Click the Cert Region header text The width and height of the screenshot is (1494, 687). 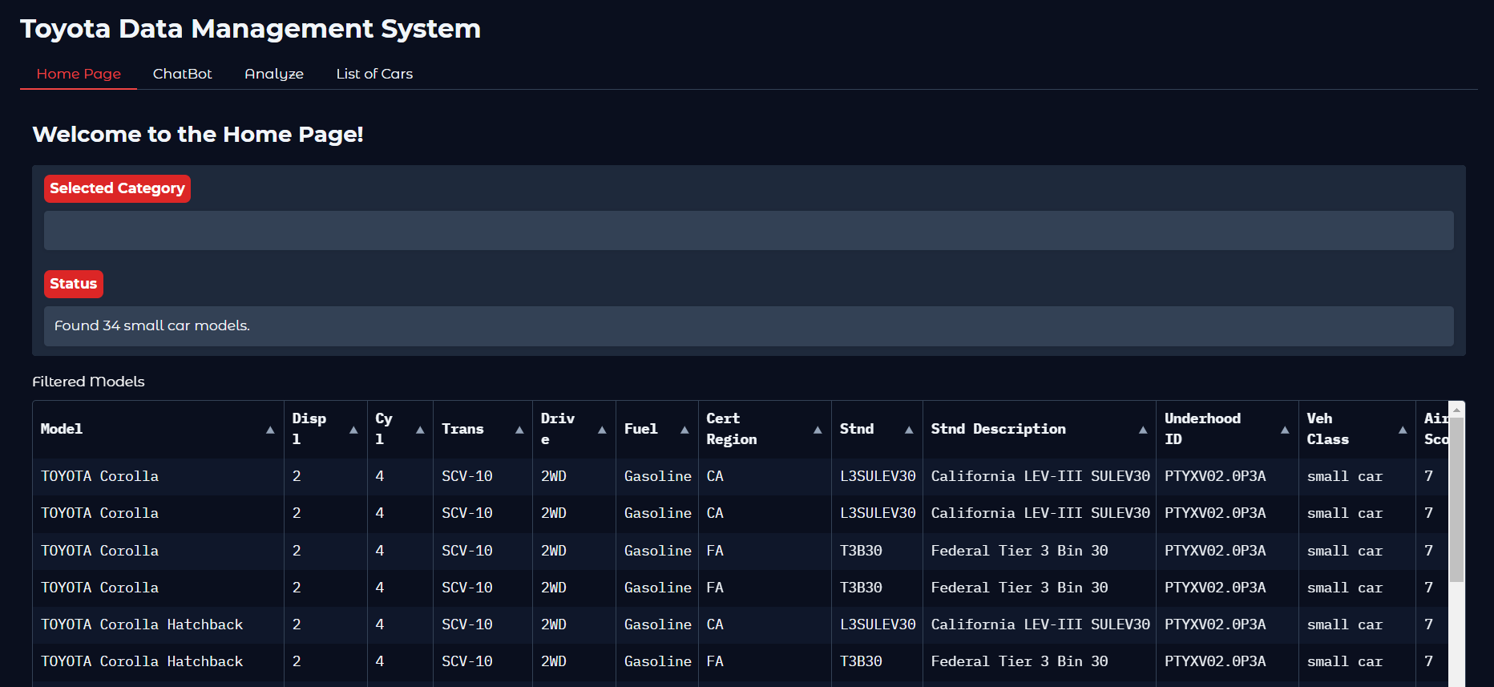(731, 429)
